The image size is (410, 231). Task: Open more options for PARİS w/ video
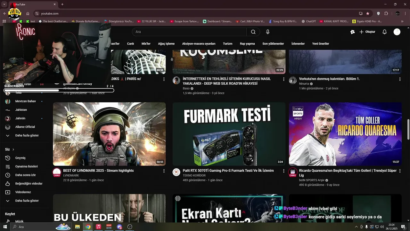(x=164, y=79)
